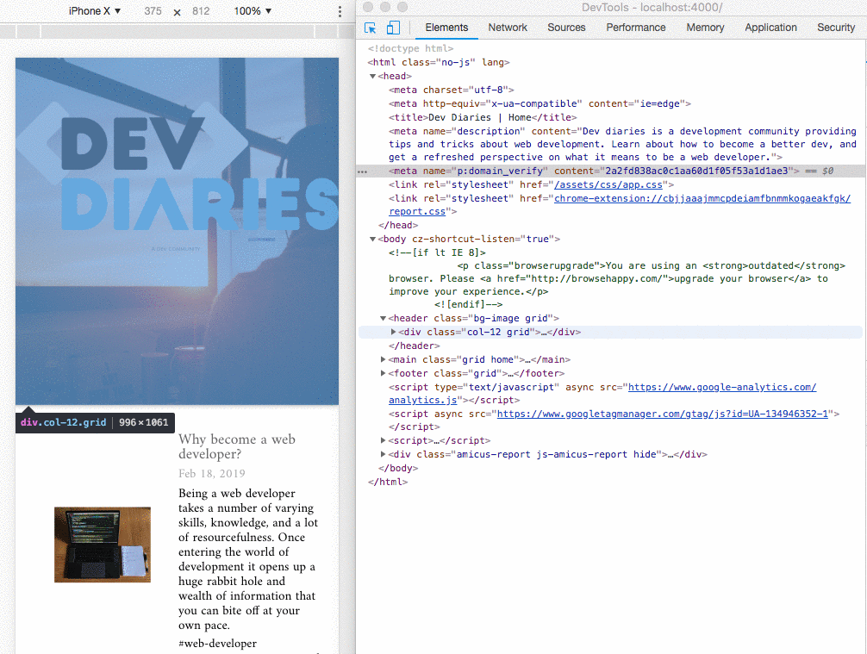Switch to the Network tab
The width and height of the screenshot is (867, 654).
point(508,28)
